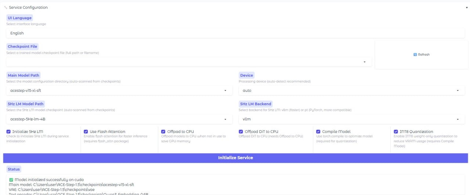The height and width of the screenshot is (195, 470).
Task: Click the Refresh icon for checkpoints
Action: 415,54
